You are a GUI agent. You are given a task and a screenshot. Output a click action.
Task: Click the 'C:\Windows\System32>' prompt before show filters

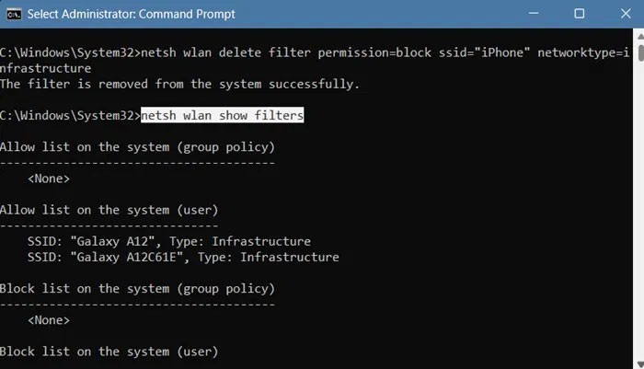pos(69,116)
